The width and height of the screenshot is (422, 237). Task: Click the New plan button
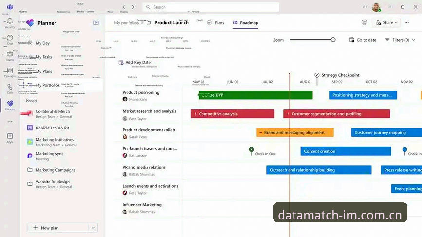pos(57,228)
